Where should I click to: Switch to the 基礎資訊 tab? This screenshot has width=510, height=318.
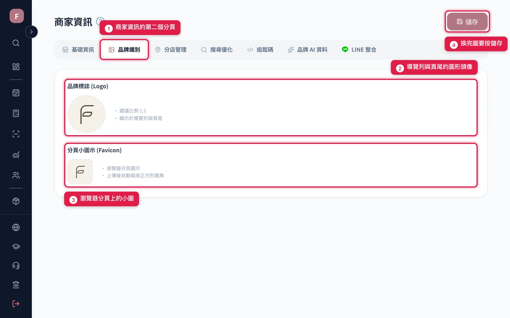pos(78,50)
